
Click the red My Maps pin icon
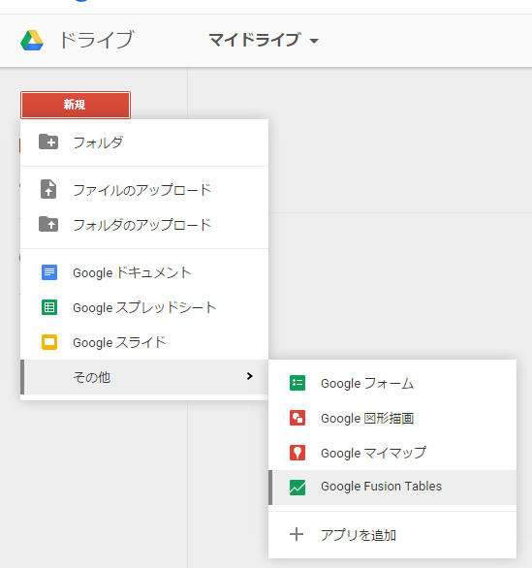[x=297, y=453]
